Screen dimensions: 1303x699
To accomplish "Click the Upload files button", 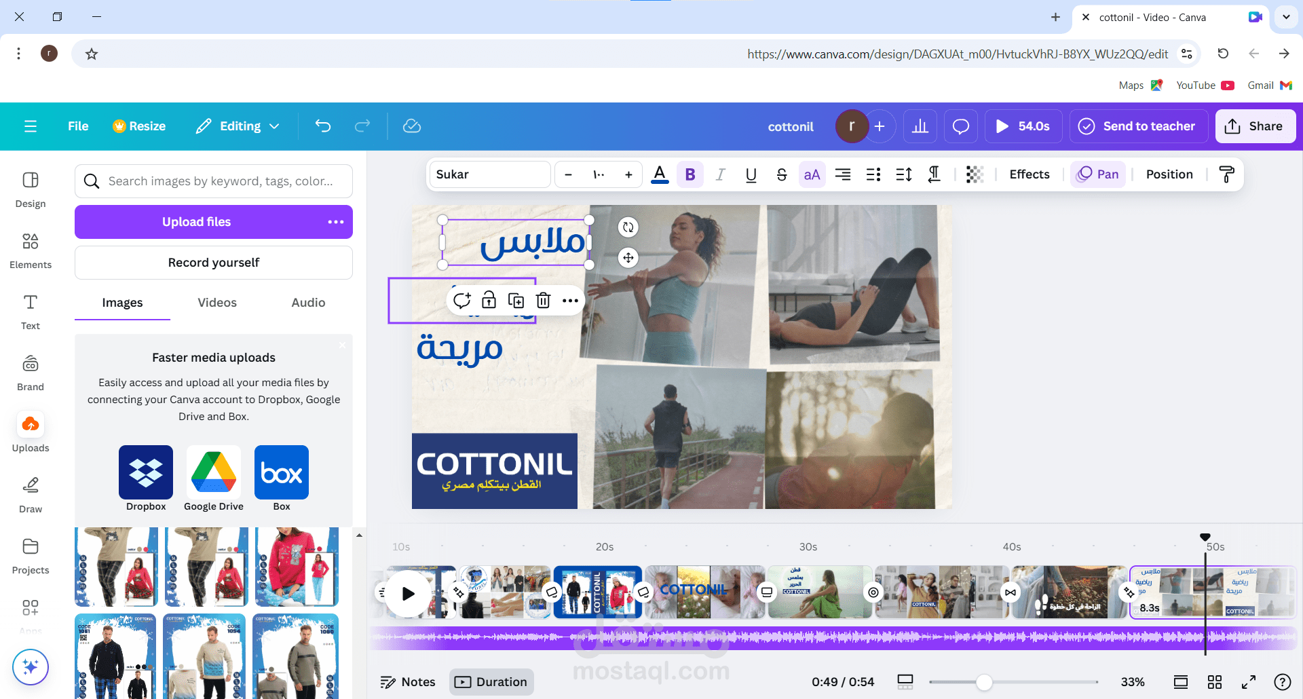I will (x=196, y=222).
